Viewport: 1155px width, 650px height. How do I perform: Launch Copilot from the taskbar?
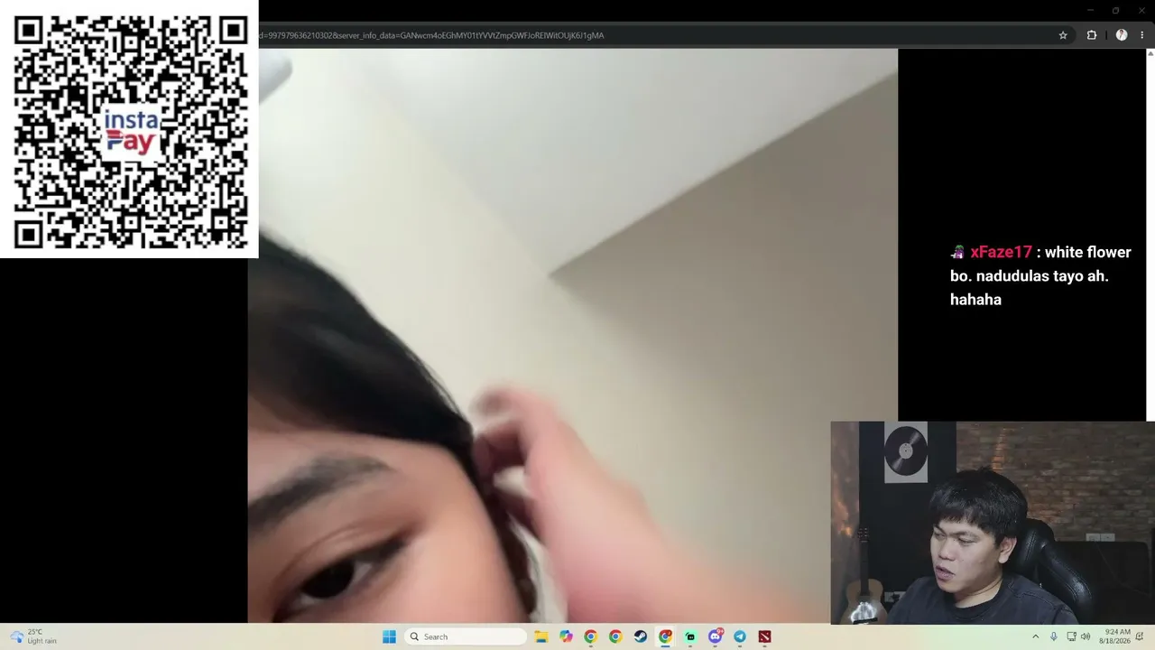pyautogui.click(x=566, y=636)
